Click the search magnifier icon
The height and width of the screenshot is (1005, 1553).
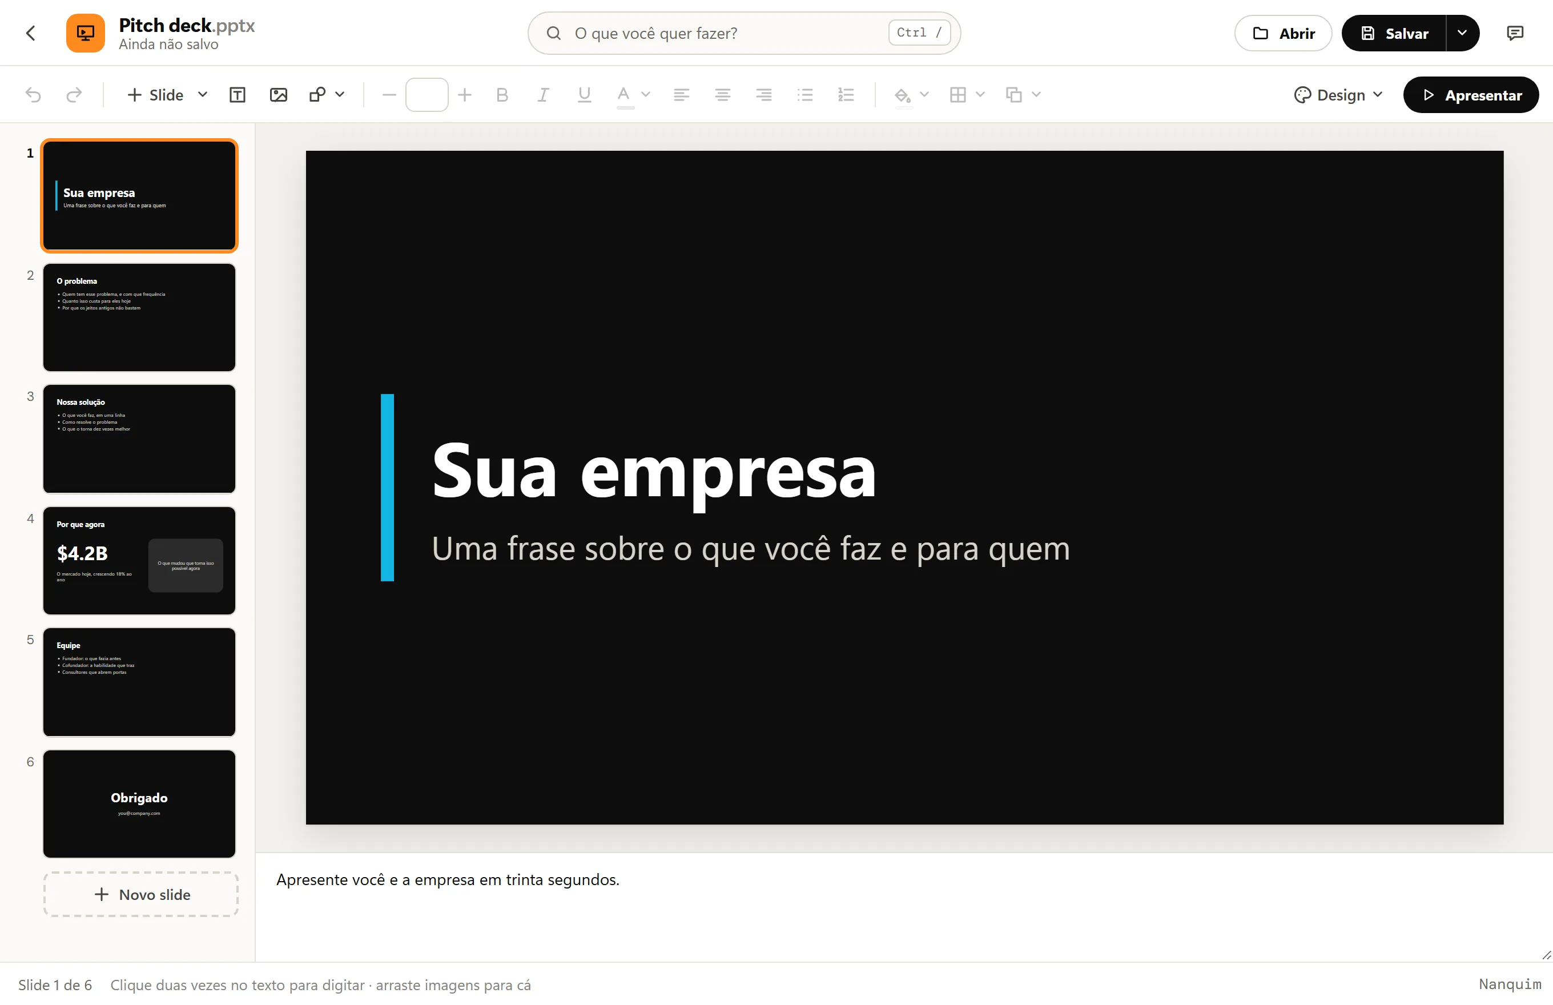[x=554, y=33]
